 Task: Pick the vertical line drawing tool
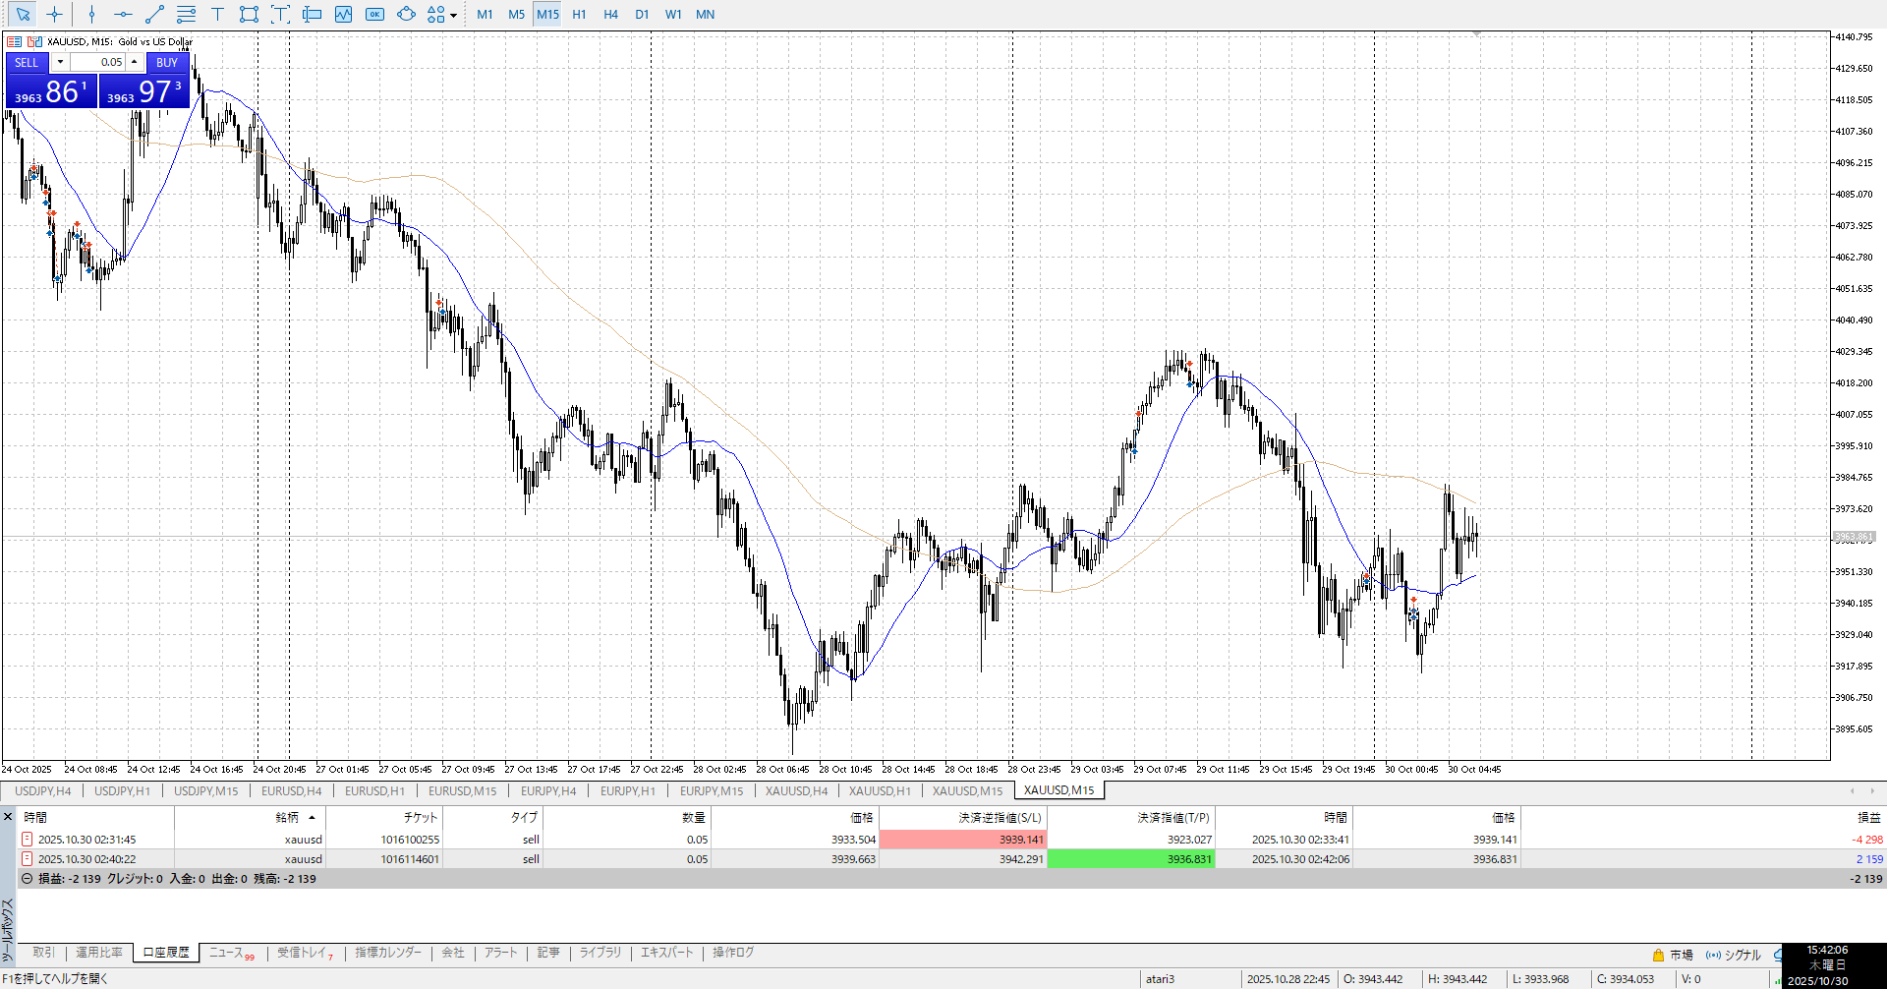coord(91,15)
